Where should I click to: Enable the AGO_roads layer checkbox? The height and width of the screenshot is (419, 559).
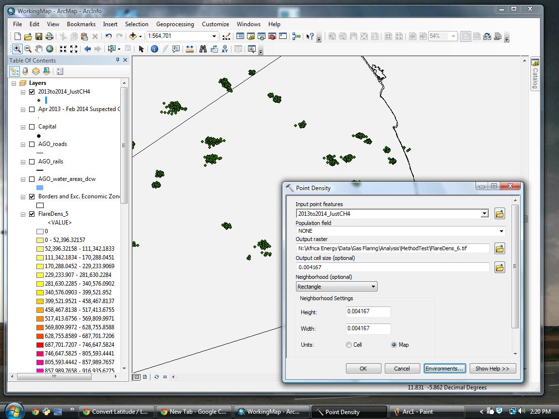tap(32, 144)
